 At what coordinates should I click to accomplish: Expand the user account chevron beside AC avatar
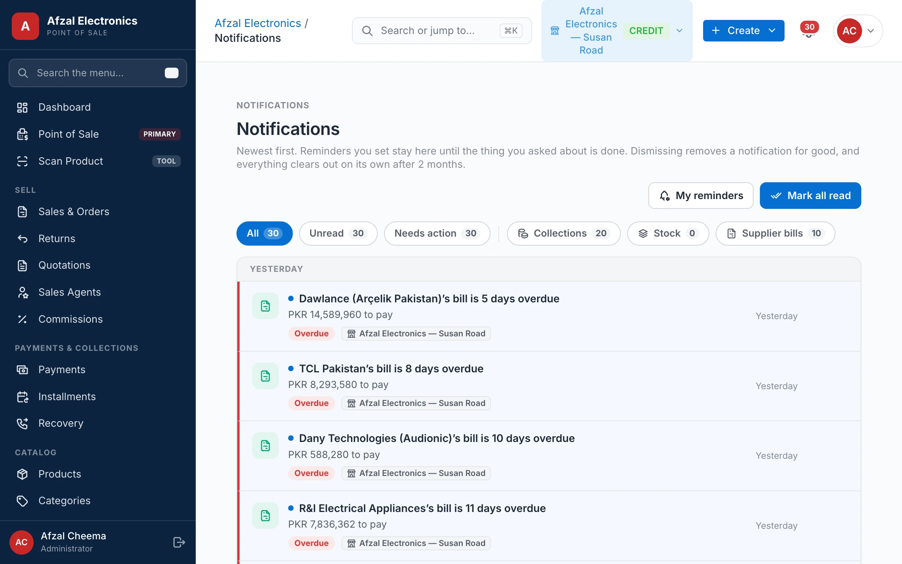click(871, 31)
